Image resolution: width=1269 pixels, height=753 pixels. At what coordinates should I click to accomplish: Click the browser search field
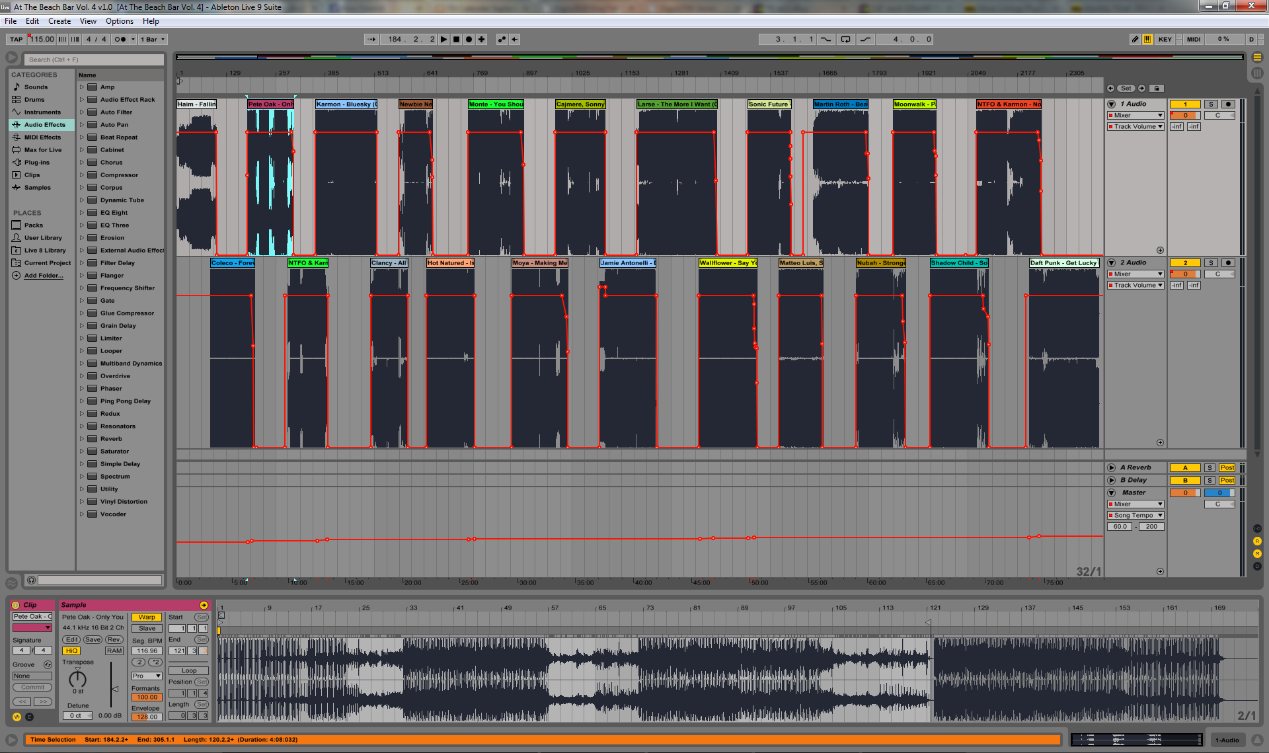tap(94, 60)
